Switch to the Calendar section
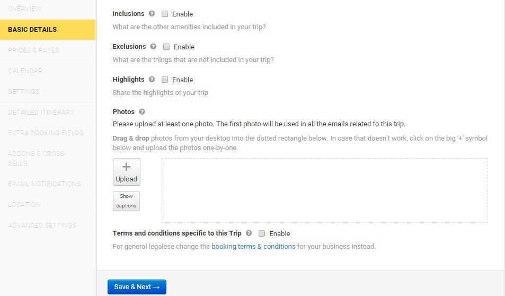This screenshot has width=505, height=296. click(25, 71)
